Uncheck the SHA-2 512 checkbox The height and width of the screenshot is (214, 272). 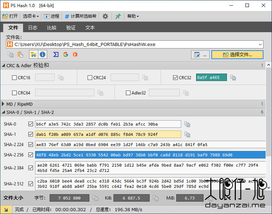click(30, 184)
